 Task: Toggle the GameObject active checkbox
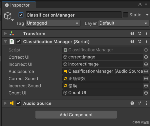click(x=21, y=15)
